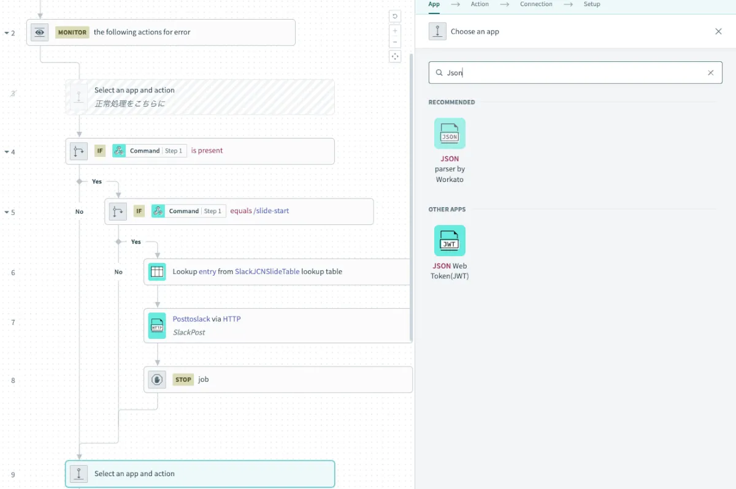Click the webhook Command icon in step 5
This screenshot has width=736, height=489.
[x=158, y=211]
